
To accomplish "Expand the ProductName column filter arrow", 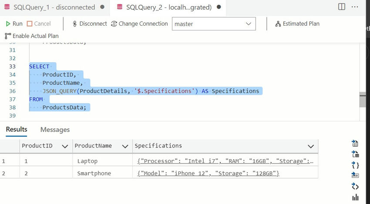I will [125, 147].
